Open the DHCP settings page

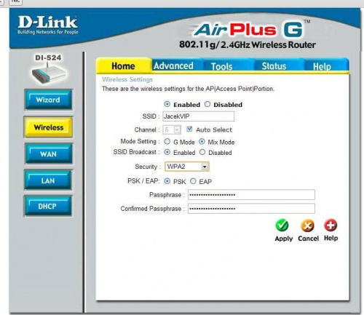click(x=48, y=206)
